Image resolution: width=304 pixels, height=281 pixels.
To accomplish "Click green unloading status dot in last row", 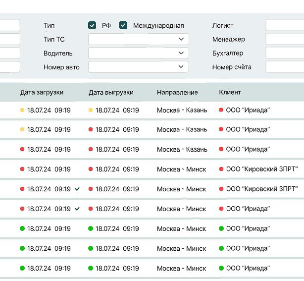I will pyautogui.click(x=91, y=268).
